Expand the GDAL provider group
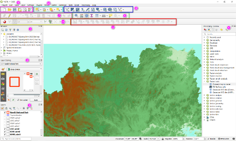The width and height of the screenshot is (236, 141). click(x=204, y=117)
